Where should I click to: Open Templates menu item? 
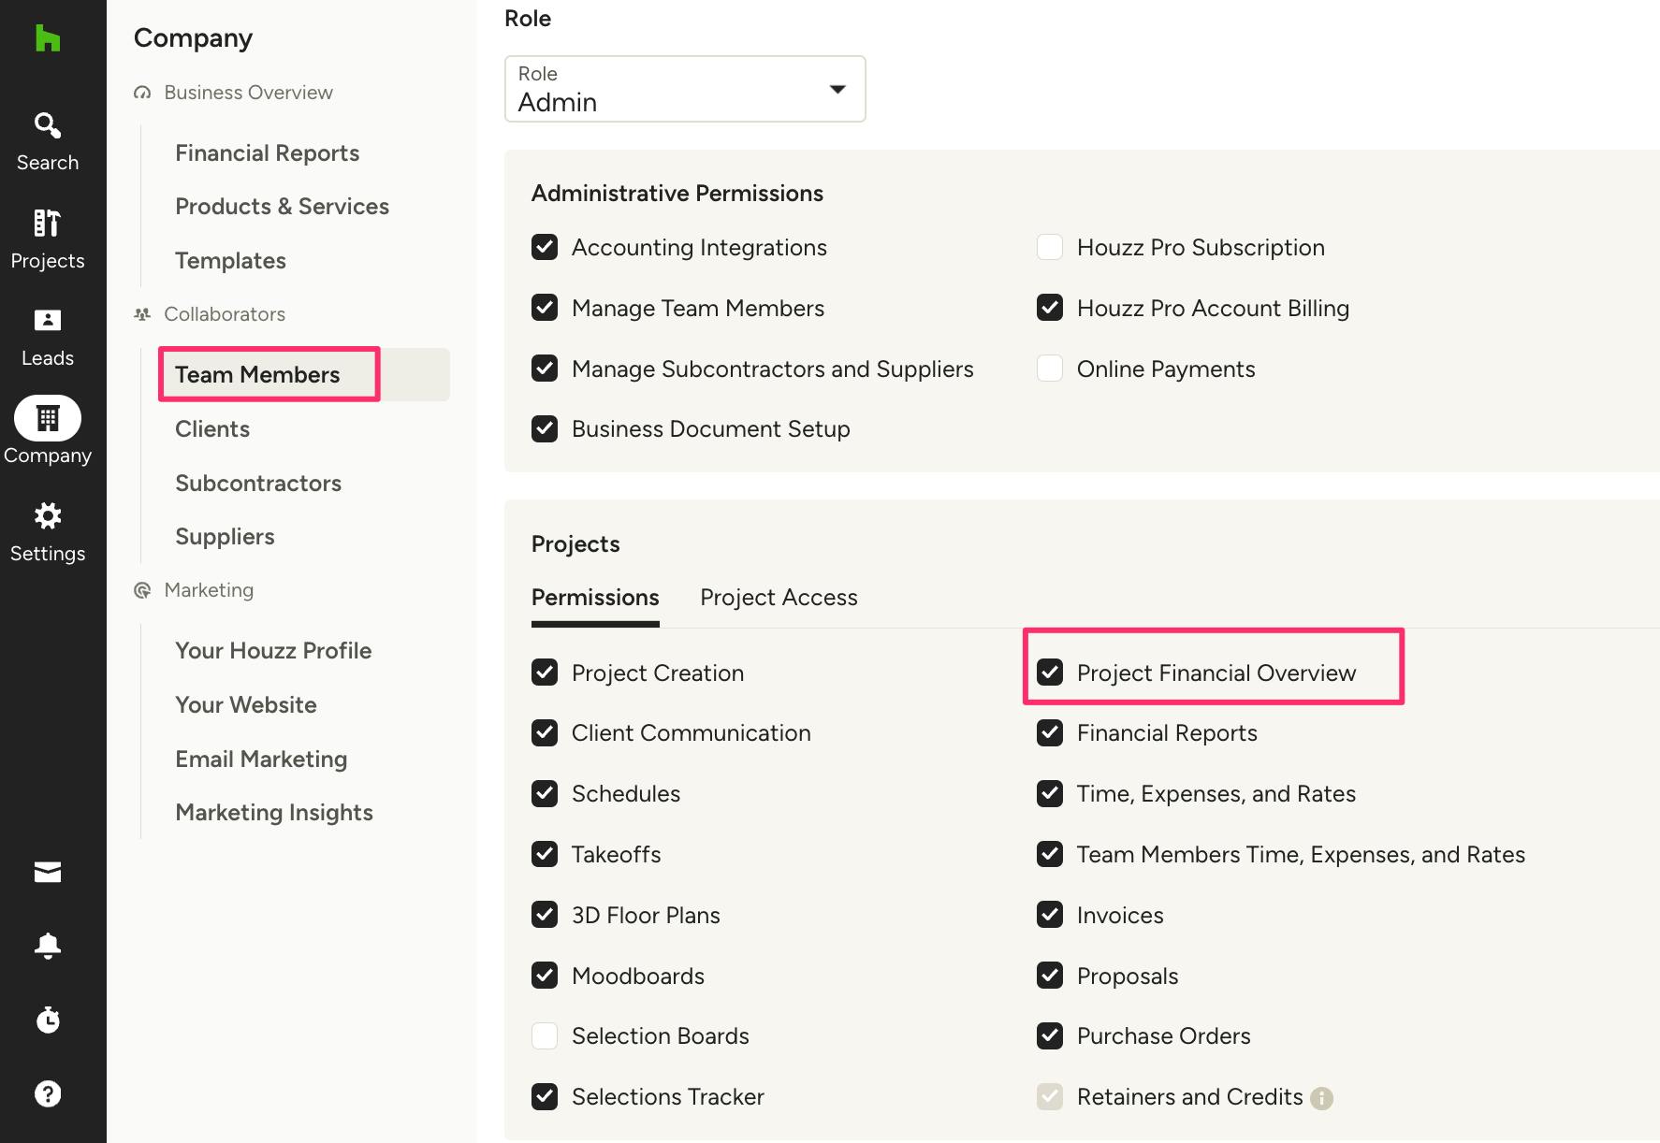coord(230,261)
